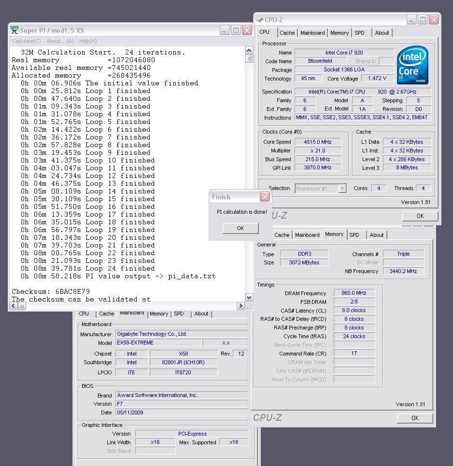Select Cache tab in Mainboard CPU-Z window
The image size is (453, 466).
106,314
